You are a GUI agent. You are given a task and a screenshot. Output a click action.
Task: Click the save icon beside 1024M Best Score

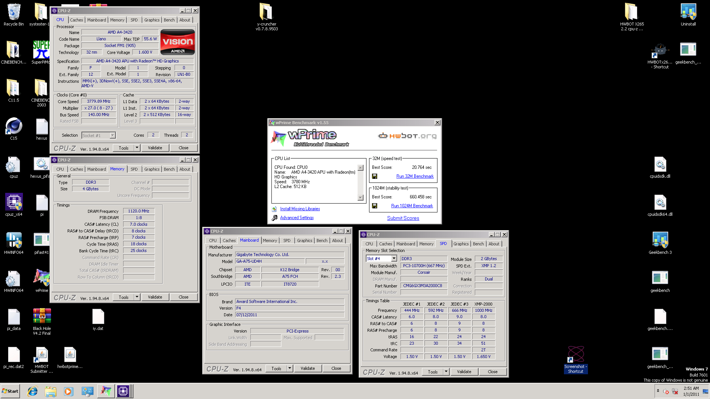tap(375, 206)
